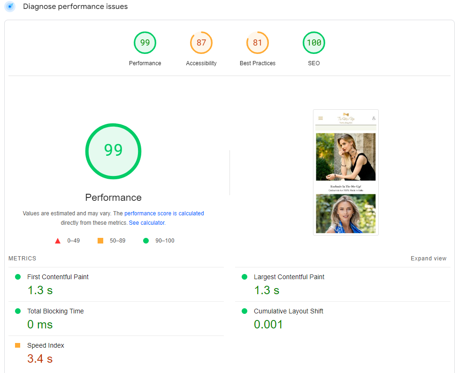Screen dimensions: 458x373
Task: Click the Performance label under the top gauge
Action: (145, 63)
